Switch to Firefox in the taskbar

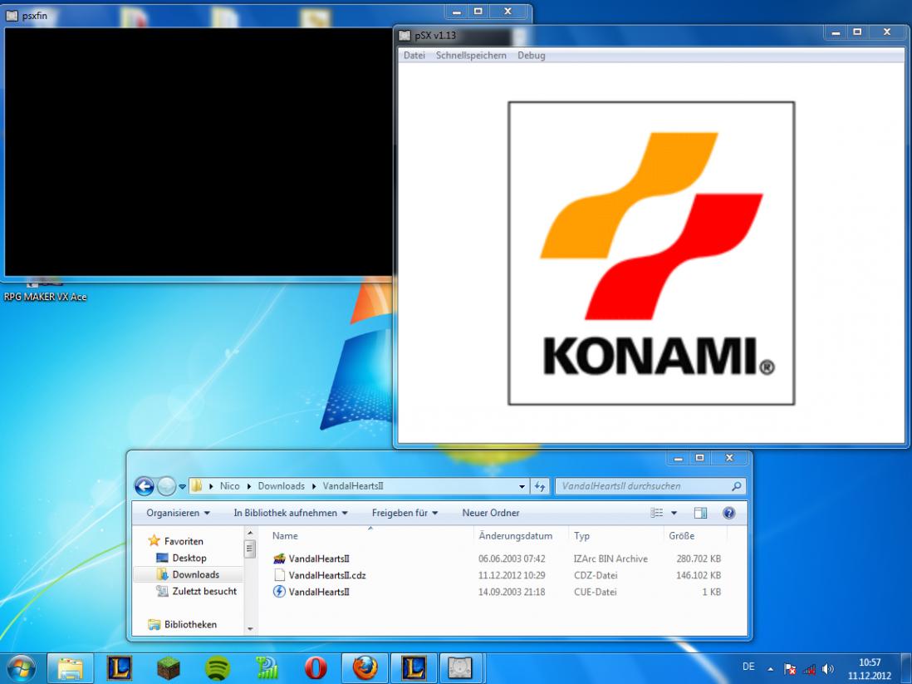pyautogui.click(x=365, y=667)
